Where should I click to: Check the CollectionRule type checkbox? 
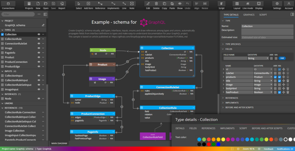tap(2, 39)
